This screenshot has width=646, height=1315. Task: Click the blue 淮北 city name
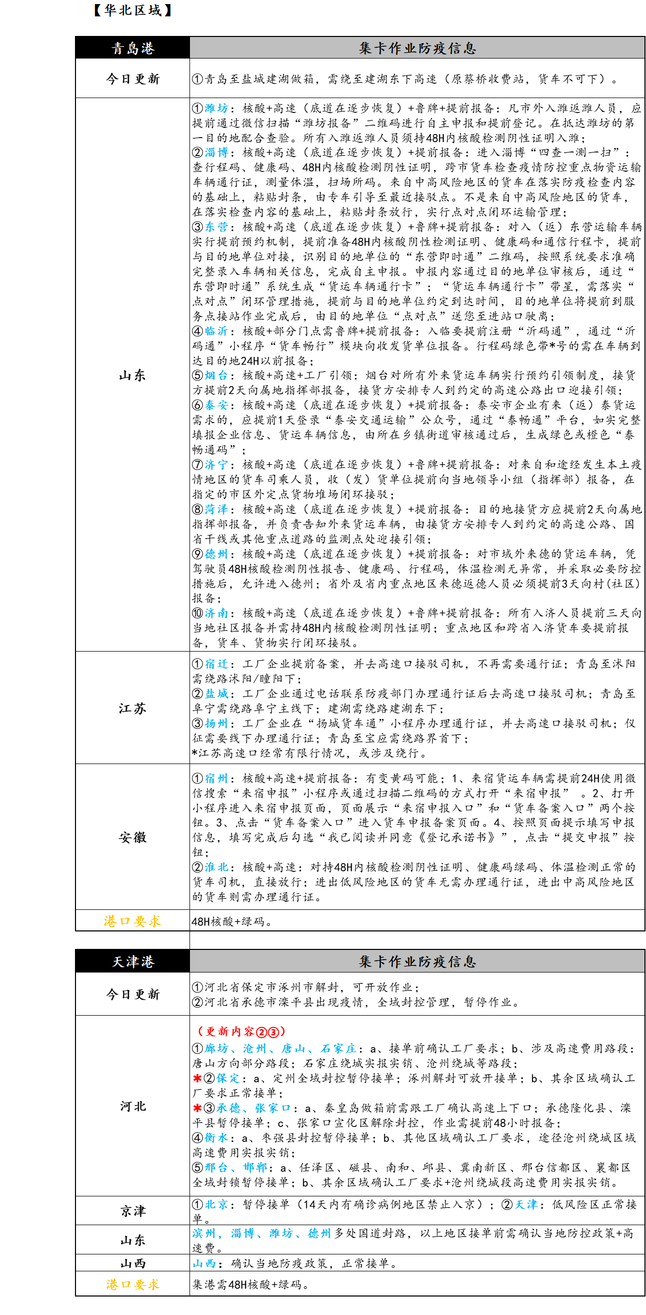[x=216, y=867]
